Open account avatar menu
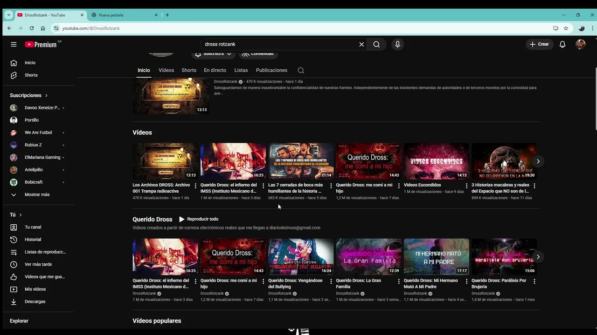 point(580,44)
